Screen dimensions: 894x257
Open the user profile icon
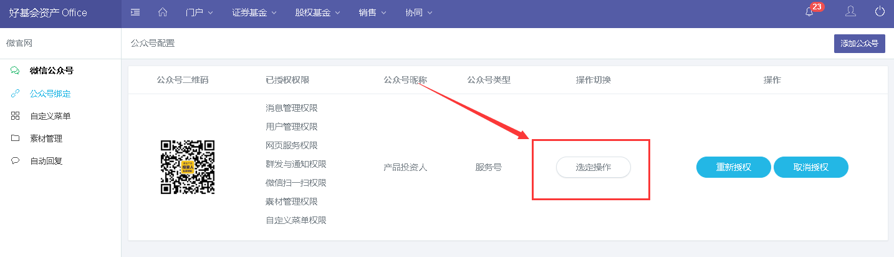tap(850, 12)
